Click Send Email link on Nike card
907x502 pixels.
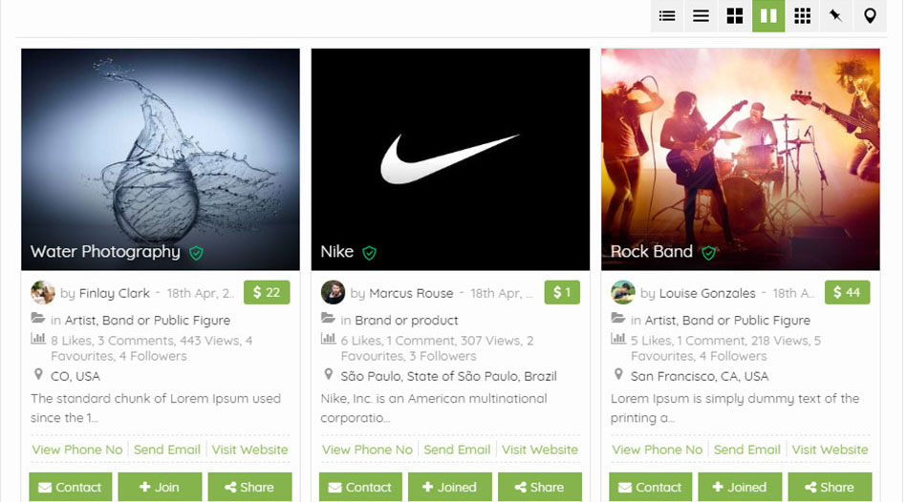(x=457, y=450)
